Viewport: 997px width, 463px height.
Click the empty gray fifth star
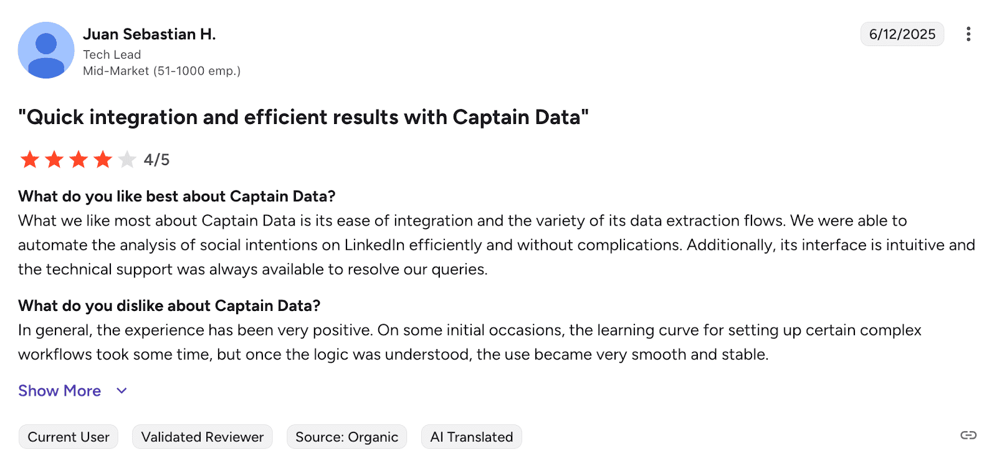[x=127, y=160]
